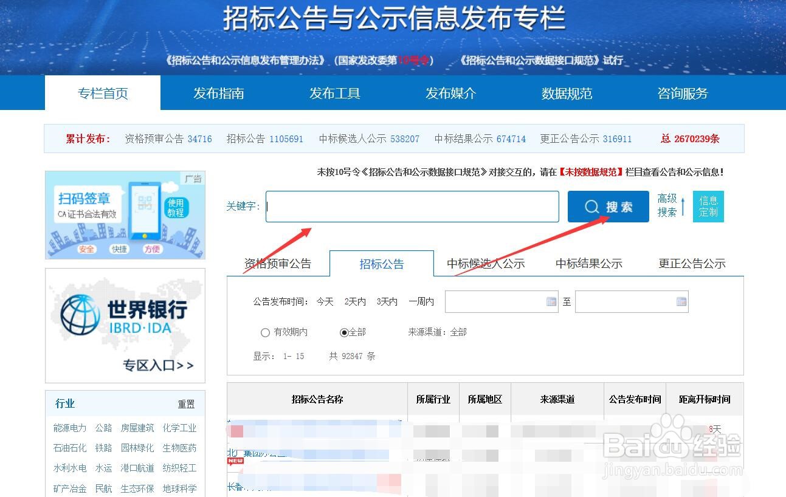Expand the 高级搜索 advanced search panel
The image size is (786, 497).
[668, 206]
